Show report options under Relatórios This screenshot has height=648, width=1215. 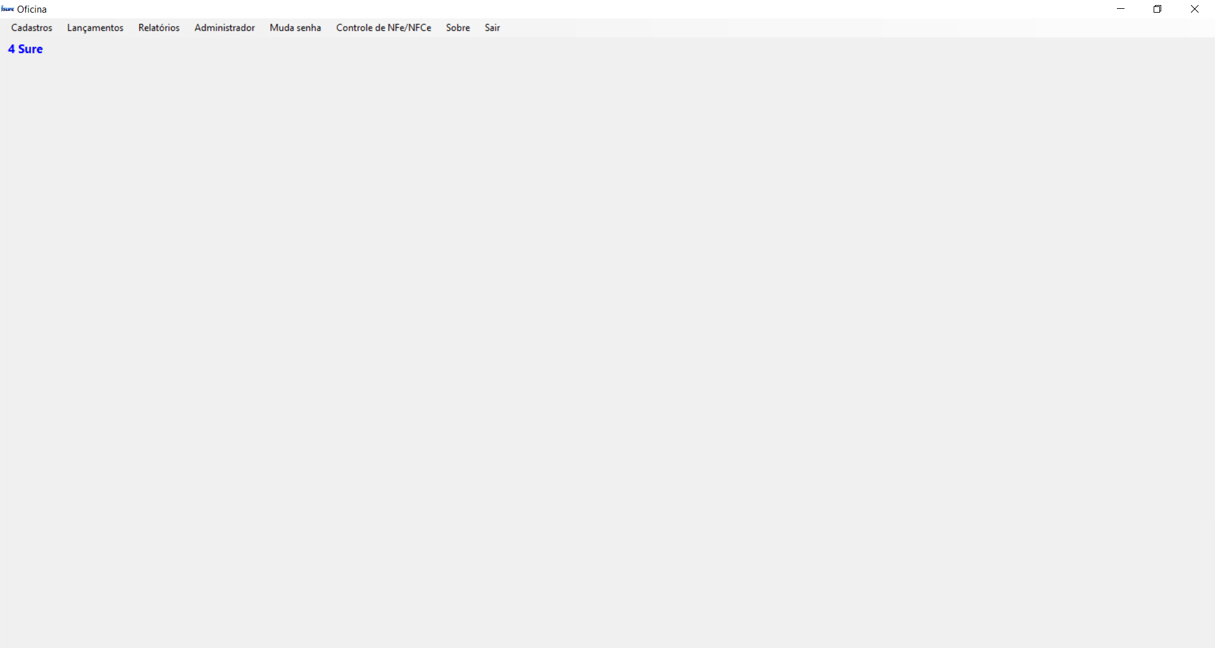point(159,28)
